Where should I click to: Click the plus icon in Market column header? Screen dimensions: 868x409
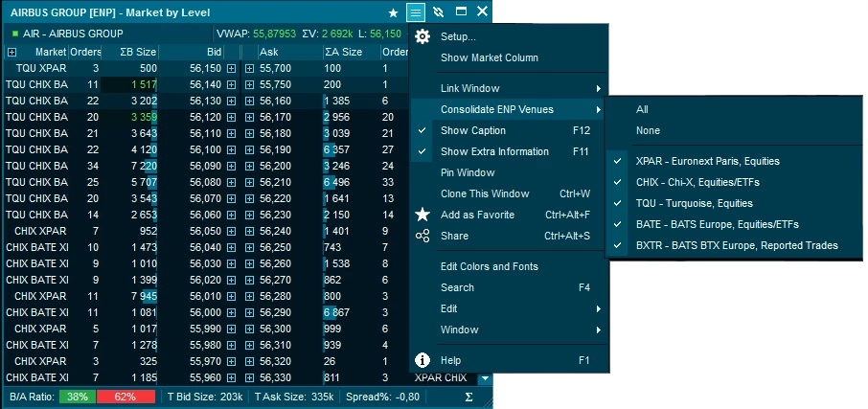coord(11,52)
